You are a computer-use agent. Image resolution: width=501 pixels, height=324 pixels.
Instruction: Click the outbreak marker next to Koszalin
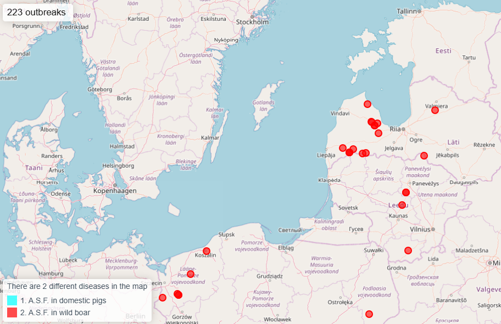(x=207, y=251)
